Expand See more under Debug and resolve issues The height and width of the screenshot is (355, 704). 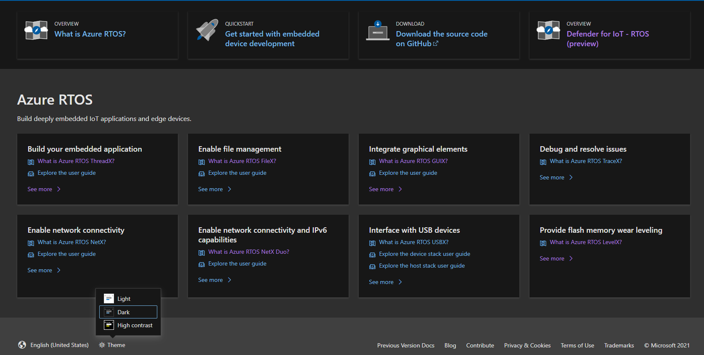tap(556, 177)
